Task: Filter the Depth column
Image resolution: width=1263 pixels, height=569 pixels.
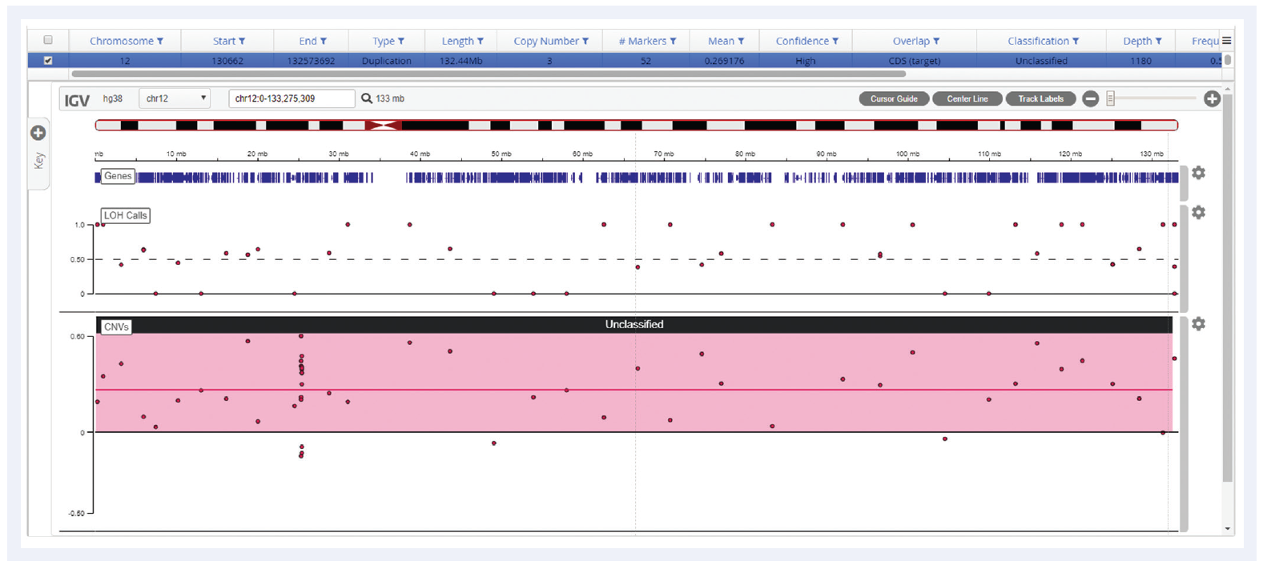Action: point(1158,42)
